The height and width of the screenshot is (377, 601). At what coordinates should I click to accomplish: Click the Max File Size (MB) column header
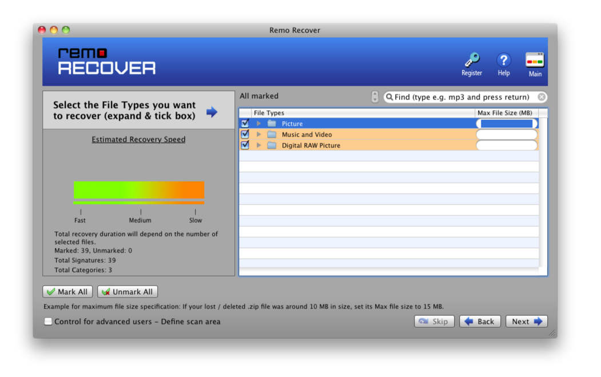click(506, 113)
